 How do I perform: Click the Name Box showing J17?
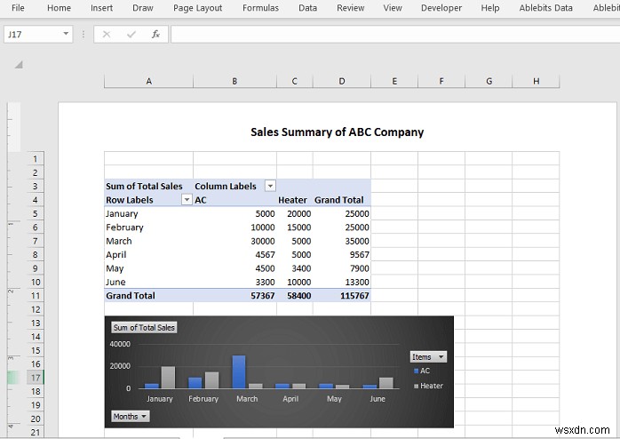coord(33,35)
